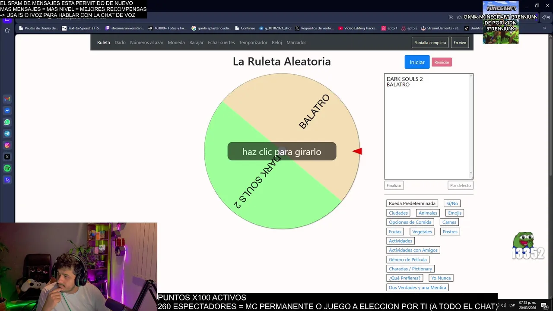Open the 'gorila aplastar ciuda...' bookmark
Viewport: 553px width, 311px height.
211,28
